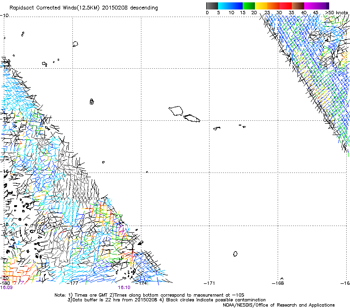Click the NOAA/NESDIS credit text
The width and height of the screenshot is (350, 308).
pos(279,305)
